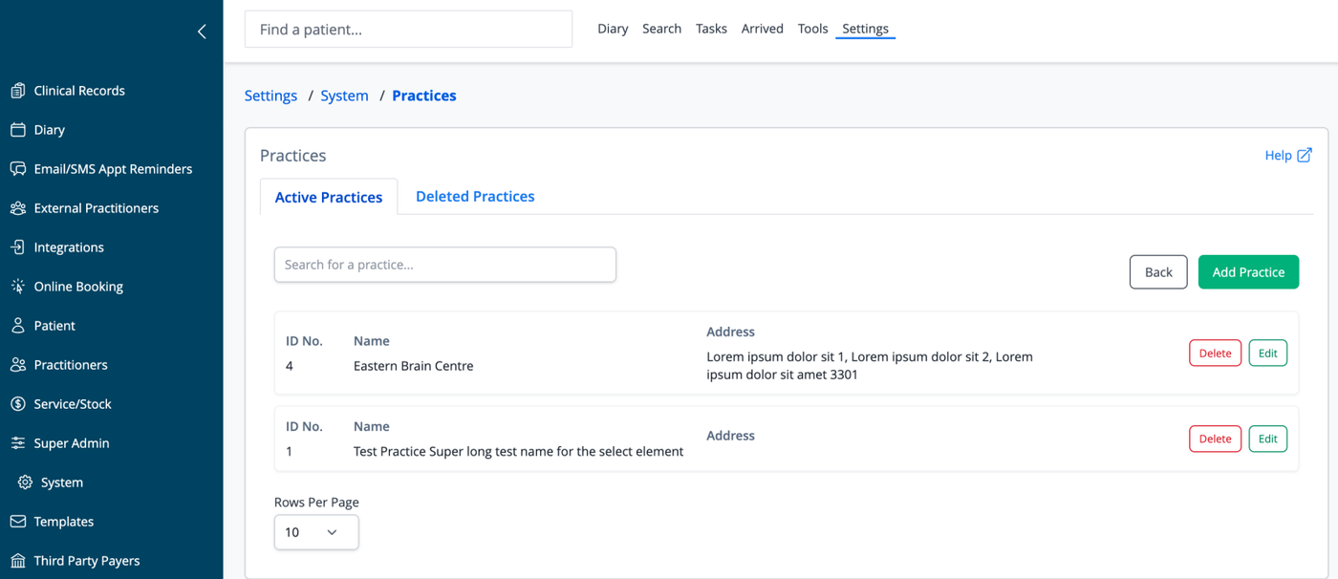The height and width of the screenshot is (579, 1338).
Task: Expand the Super Admin sidebar section
Action: pos(72,443)
